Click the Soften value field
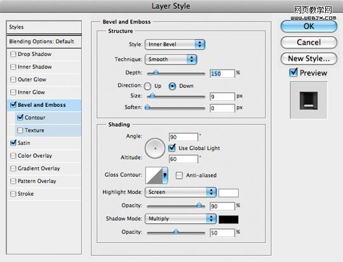Viewport: 343px width, 262px height. pos(222,108)
